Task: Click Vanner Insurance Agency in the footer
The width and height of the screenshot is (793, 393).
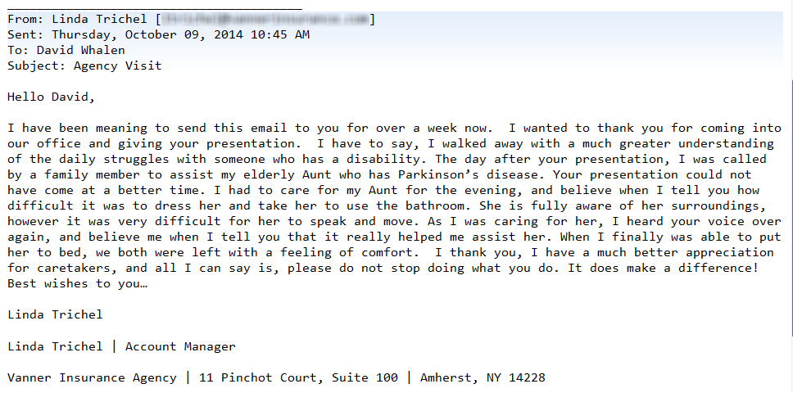Action: click(92, 377)
